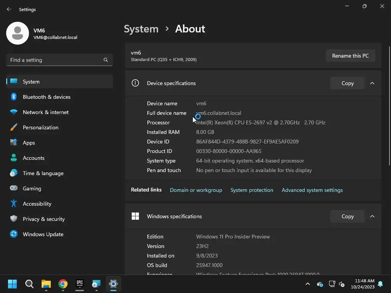Click the page vertical scrollbar

(x=389, y=106)
